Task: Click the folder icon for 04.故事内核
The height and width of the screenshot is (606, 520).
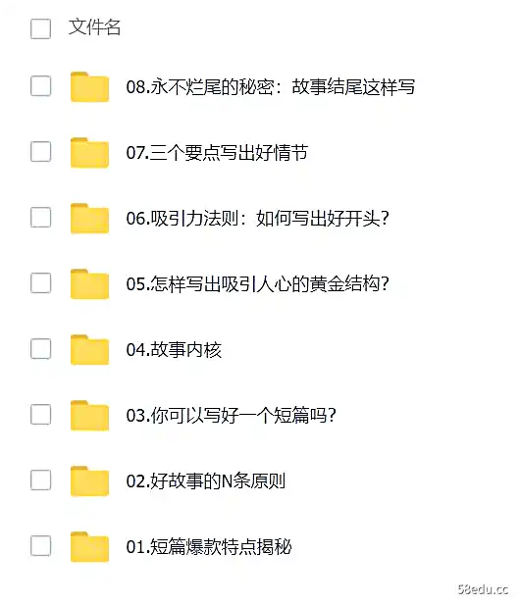Action: [x=89, y=350]
